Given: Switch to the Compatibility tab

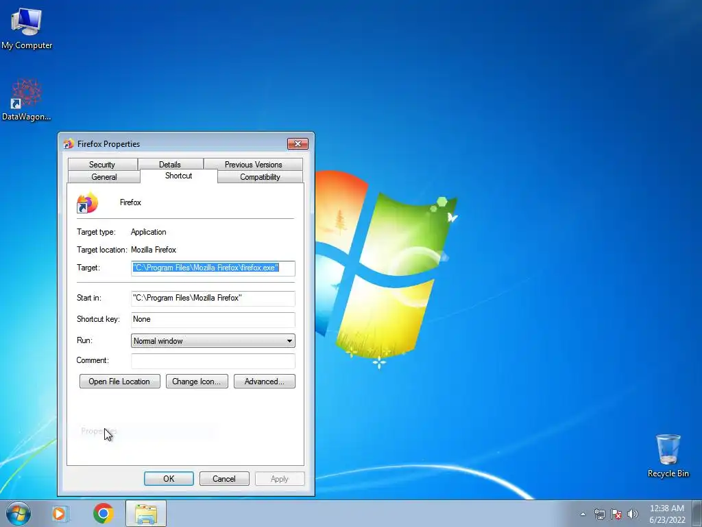Looking at the screenshot, I should click(260, 176).
